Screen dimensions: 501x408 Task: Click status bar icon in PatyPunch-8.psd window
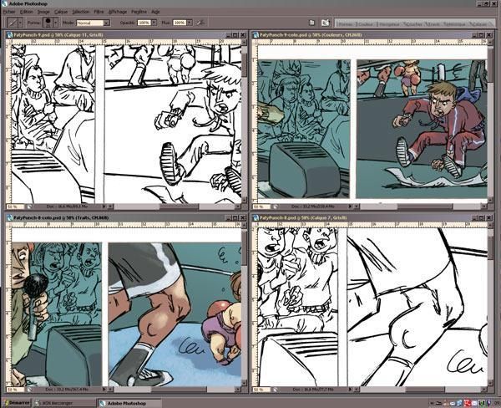tap(276, 390)
